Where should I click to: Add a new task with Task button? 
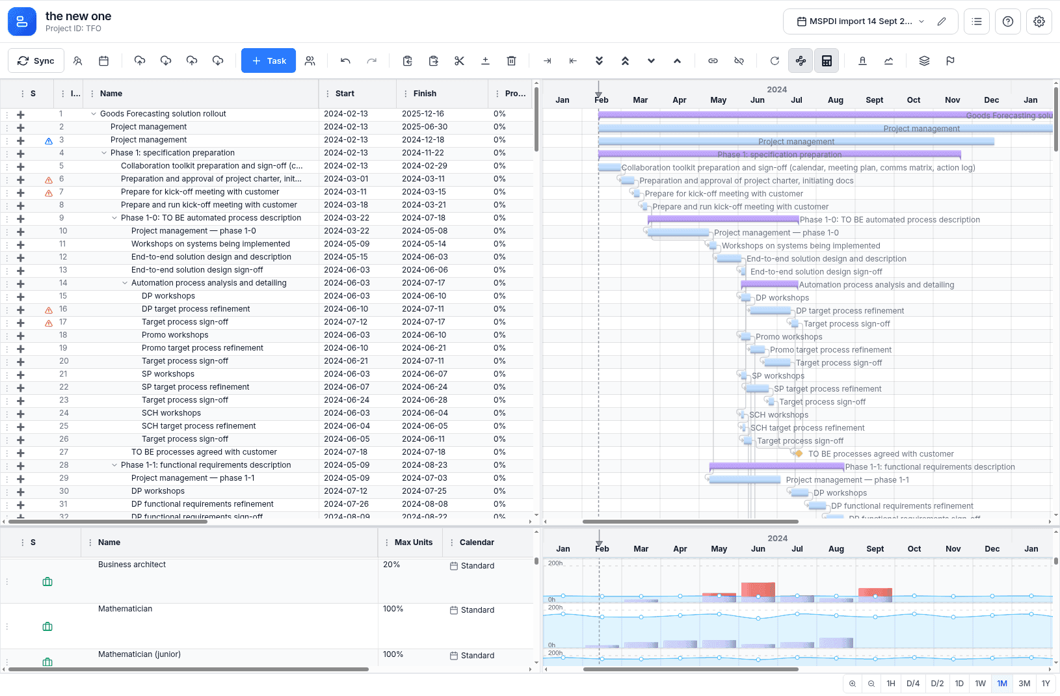(269, 60)
